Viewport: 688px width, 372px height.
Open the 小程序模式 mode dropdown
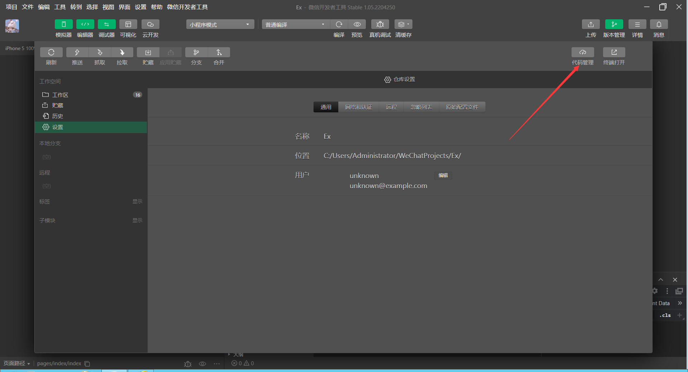click(220, 24)
